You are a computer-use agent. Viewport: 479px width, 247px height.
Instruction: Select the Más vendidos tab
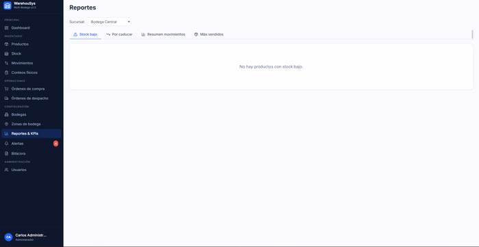click(209, 34)
